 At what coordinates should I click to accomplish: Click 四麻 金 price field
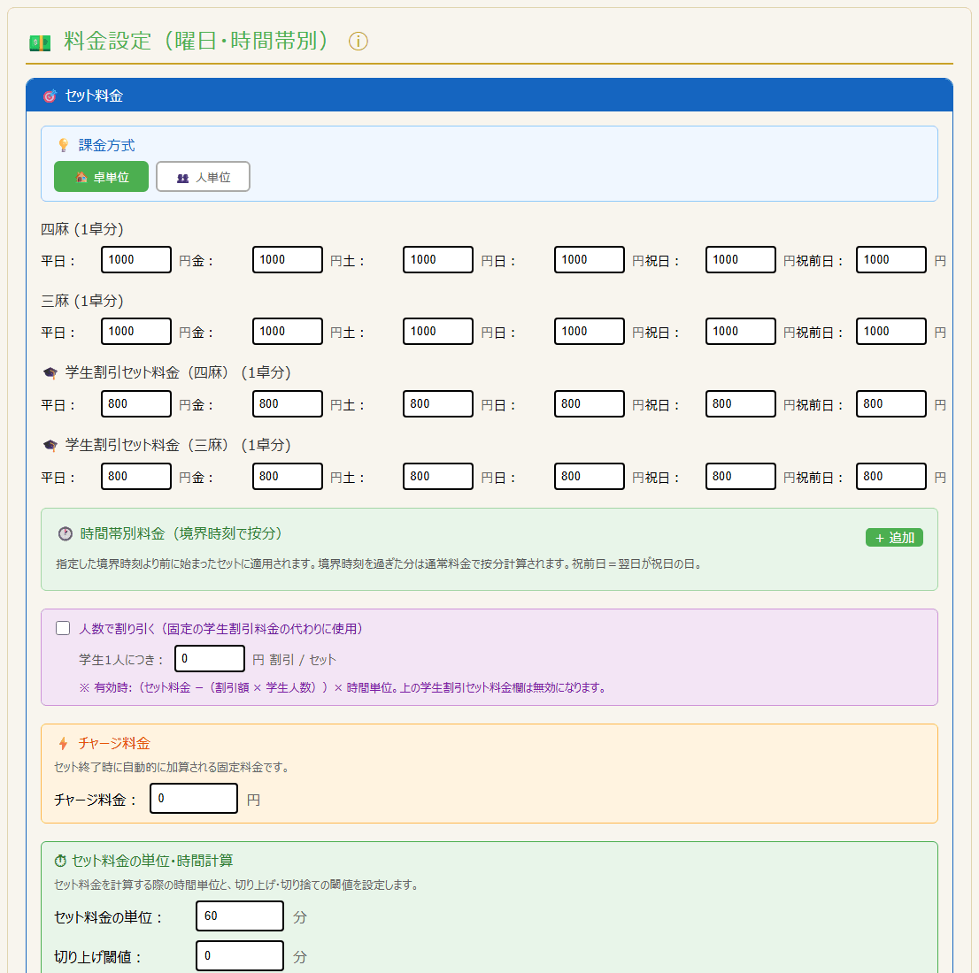coord(287,260)
